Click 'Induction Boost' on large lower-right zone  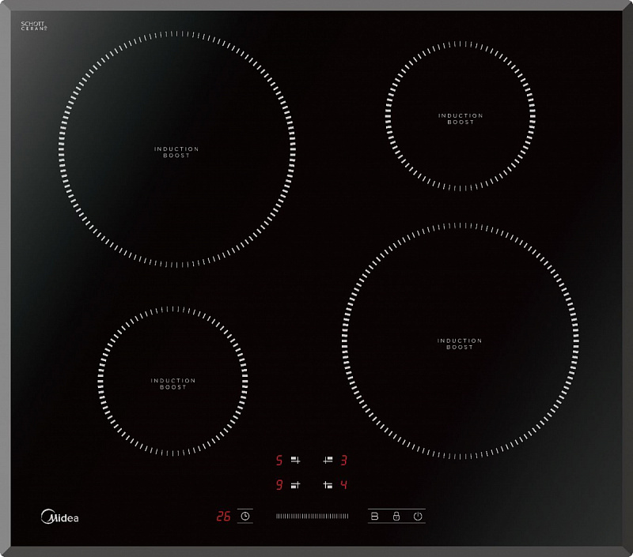pos(460,344)
